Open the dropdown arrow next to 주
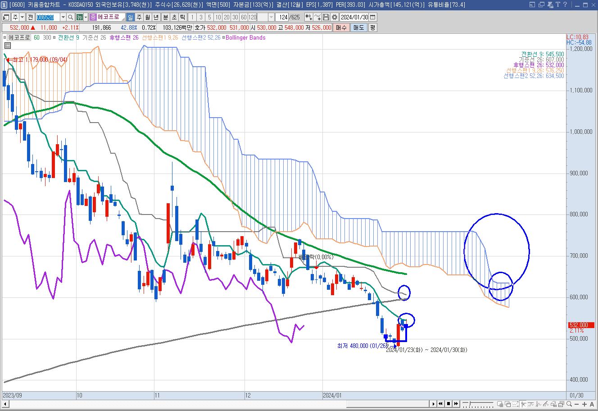This screenshot has width=598, height=411. (x=22, y=17)
